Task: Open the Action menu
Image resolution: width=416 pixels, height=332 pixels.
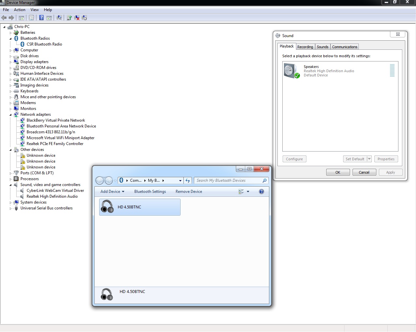Action: (x=20, y=10)
